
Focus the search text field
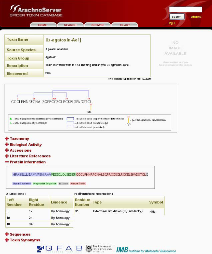[x=185, y=9]
